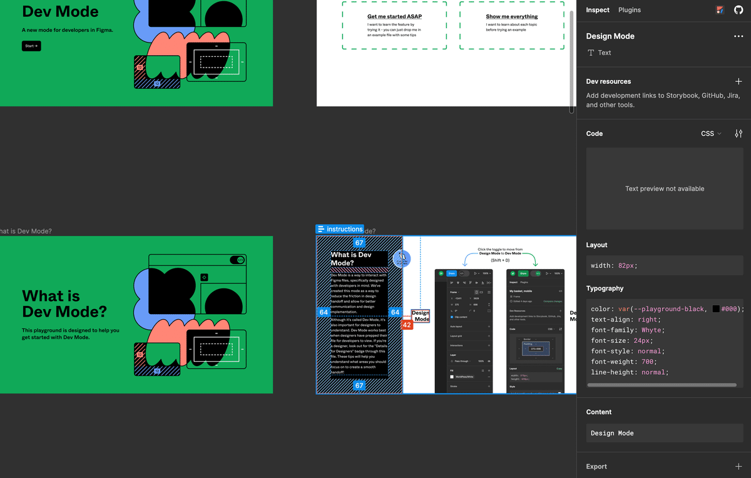Viewport: 751px width, 478px height.
Task: Click the Content code box 'Design Mode'
Action: click(x=665, y=433)
